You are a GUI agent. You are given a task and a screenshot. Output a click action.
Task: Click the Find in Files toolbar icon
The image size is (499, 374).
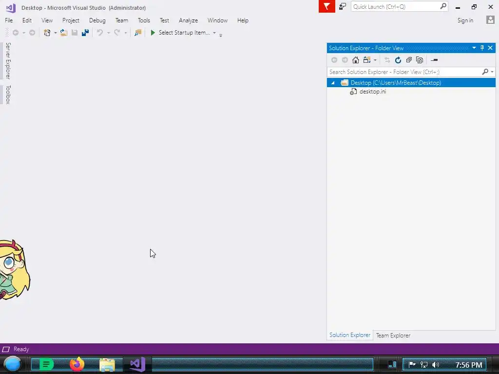click(138, 33)
